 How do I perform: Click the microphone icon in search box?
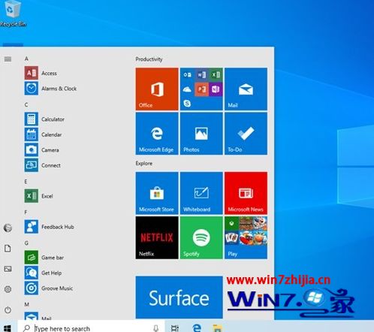coord(156,328)
